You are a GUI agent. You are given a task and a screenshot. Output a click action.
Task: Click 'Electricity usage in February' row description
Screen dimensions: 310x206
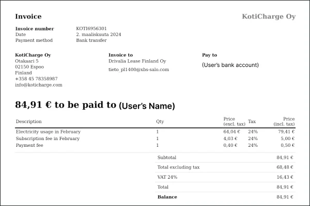[x=48, y=132]
